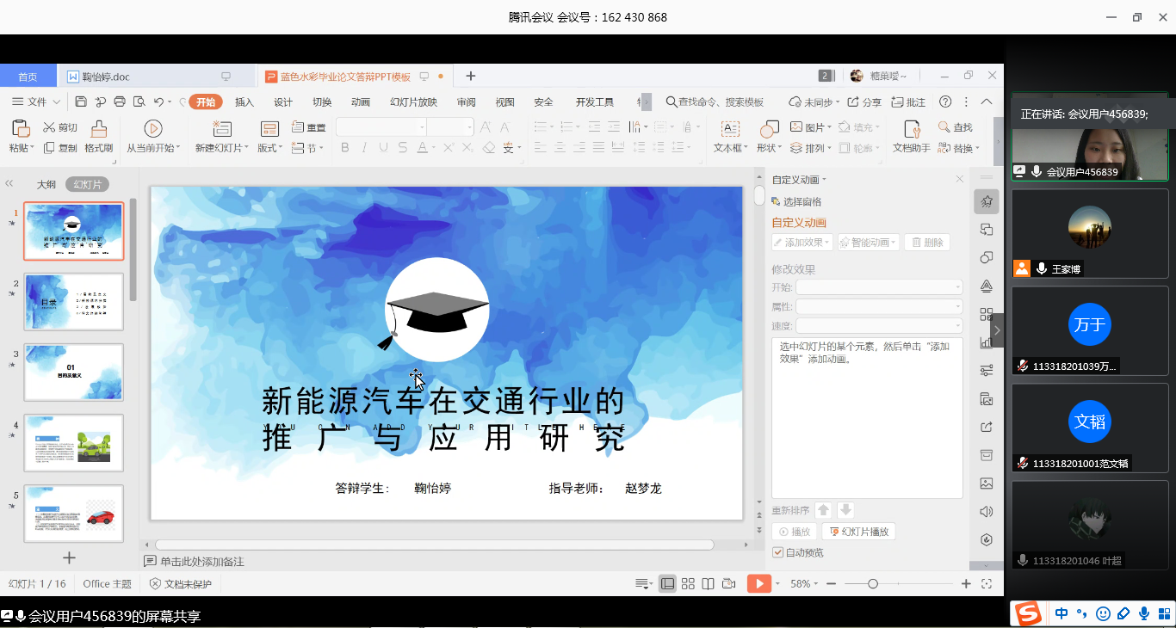Toggle the 自动预览 auto-preview checkbox

[x=778, y=552]
